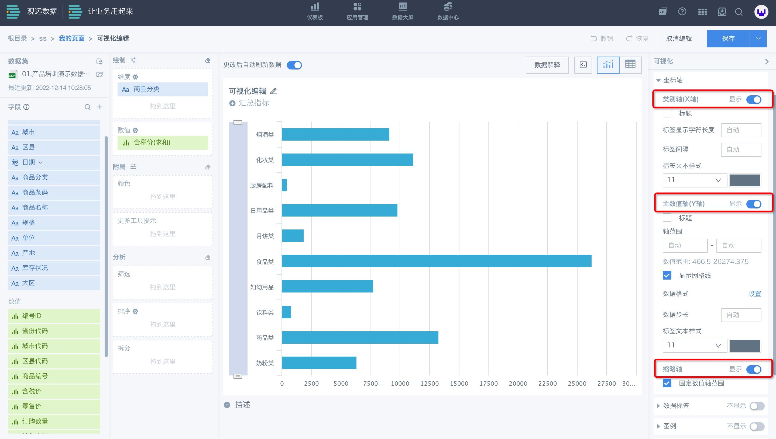Click the code view icon button
Image resolution: width=776 pixels, height=439 pixels.
pos(583,65)
